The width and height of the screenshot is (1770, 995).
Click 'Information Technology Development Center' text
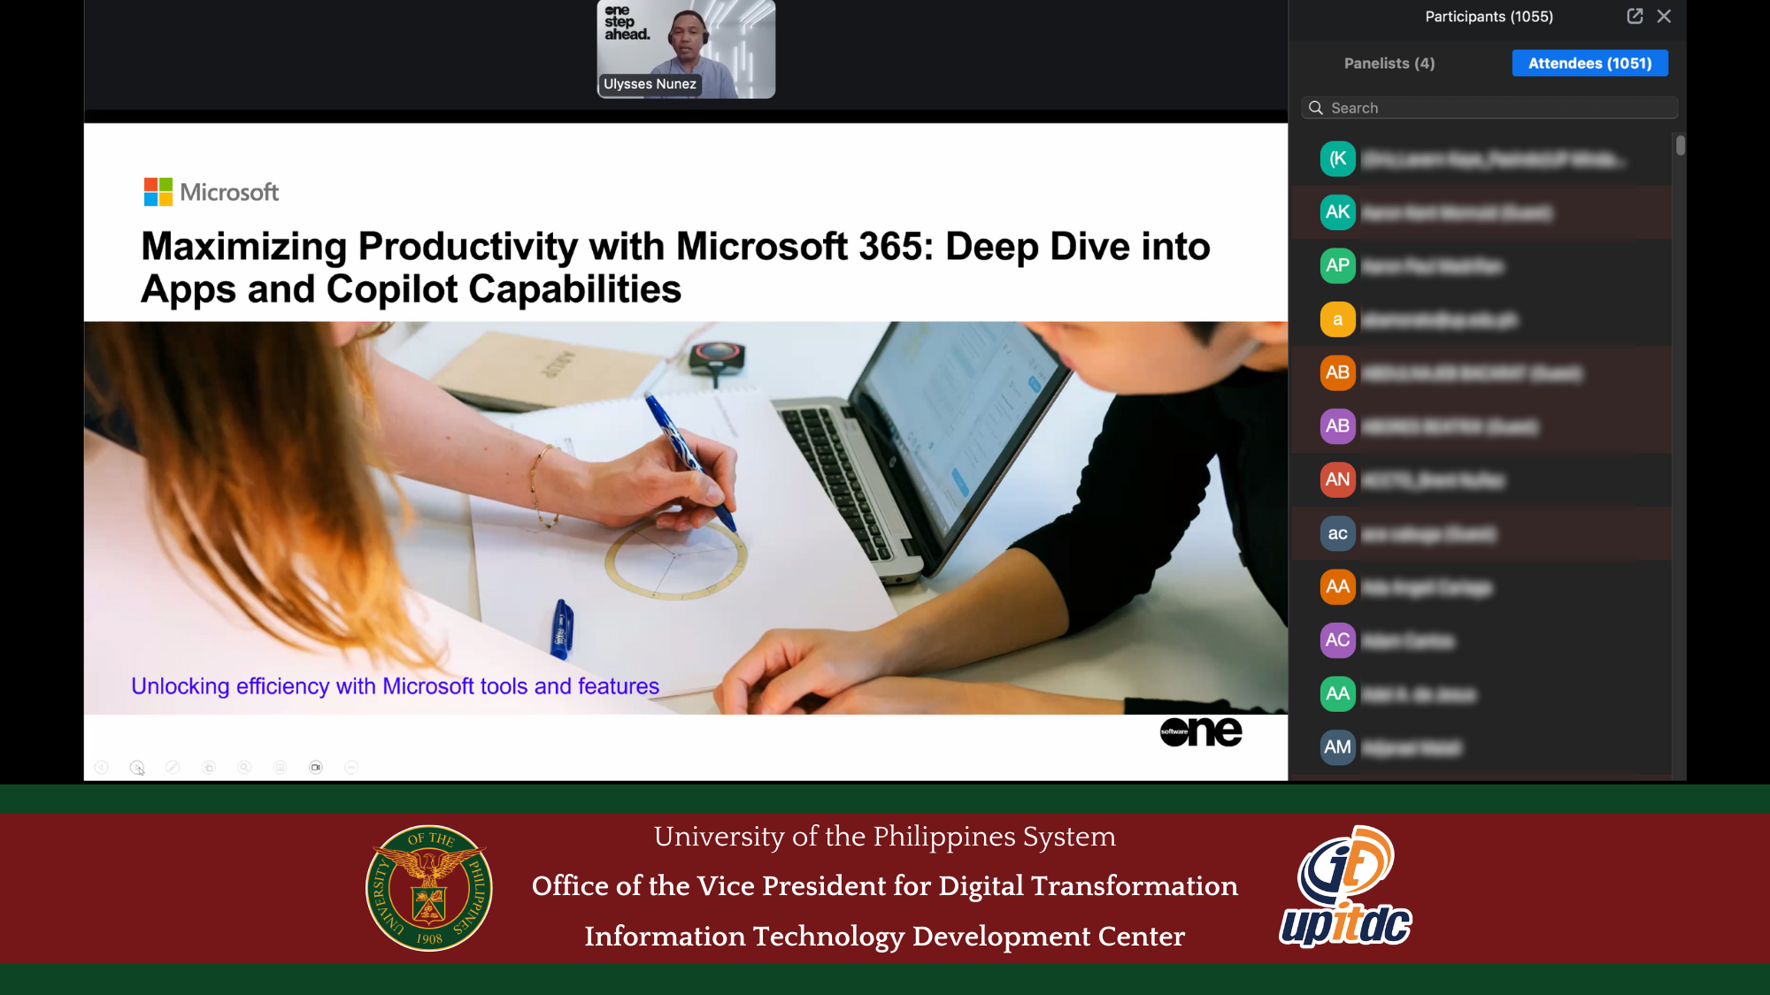[x=885, y=937]
